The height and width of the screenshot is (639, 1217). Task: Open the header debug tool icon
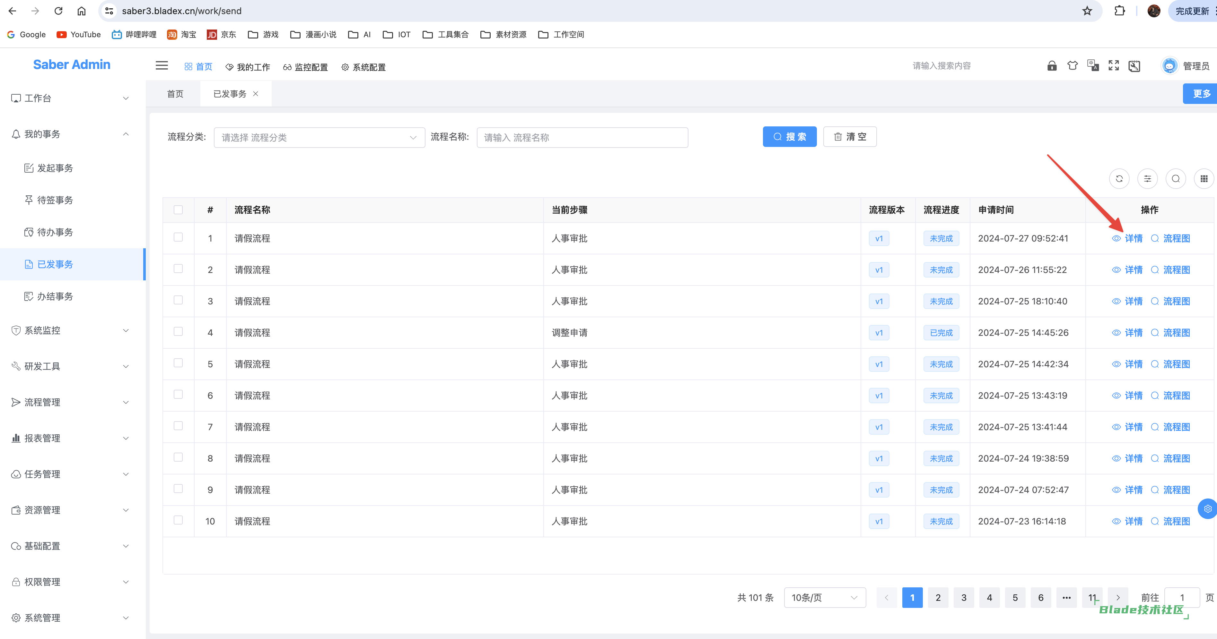coord(1134,65)
